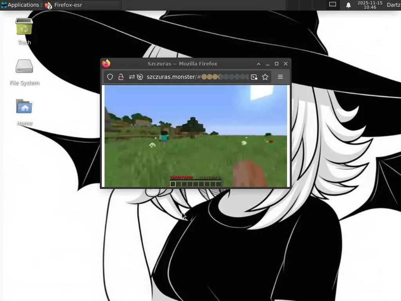This screenshot has width=401, height=301.
Task: Select the Trash desktop icon
Action: (24, 31)
